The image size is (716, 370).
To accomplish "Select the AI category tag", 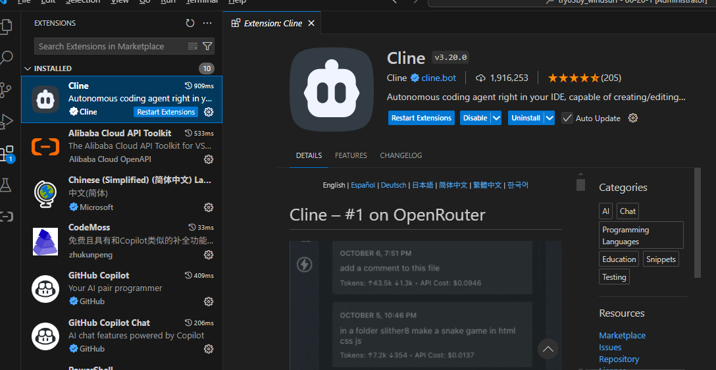I will pos(605,211).
